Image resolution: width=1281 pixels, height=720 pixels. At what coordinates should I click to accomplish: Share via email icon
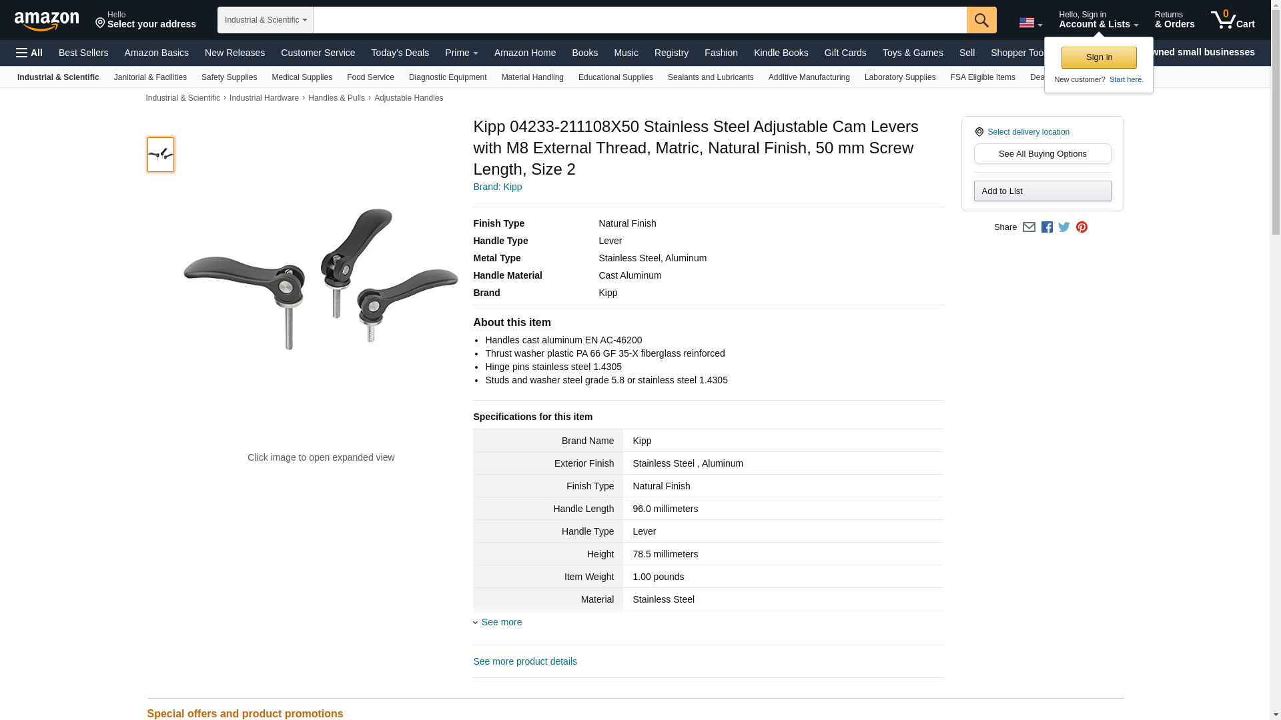point(1029,227)
